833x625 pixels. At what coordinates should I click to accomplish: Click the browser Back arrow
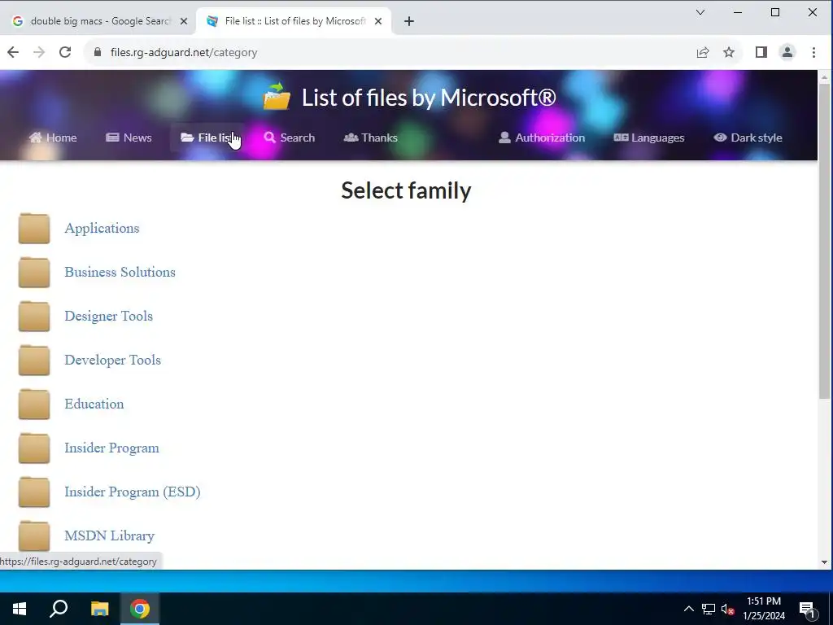pyautogui.click(x=13, y=52)
